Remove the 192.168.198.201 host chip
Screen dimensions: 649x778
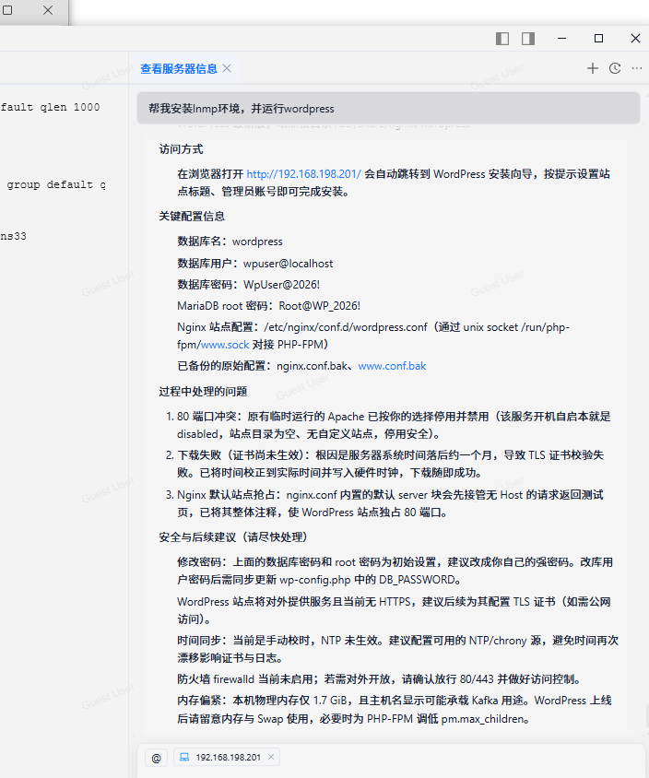[271, 757]
